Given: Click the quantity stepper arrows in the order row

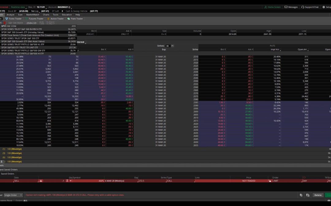Looking at the screenshot, I should click(67, 181).
